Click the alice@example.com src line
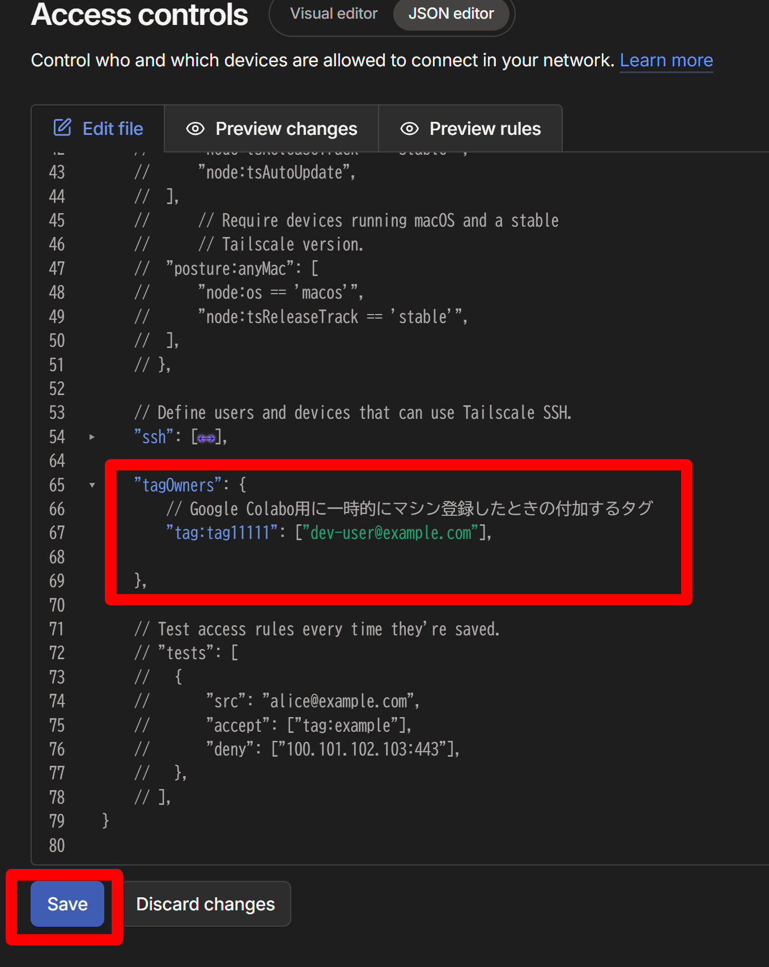The width and height of the screenshot is (769, 967). (277, 701)
